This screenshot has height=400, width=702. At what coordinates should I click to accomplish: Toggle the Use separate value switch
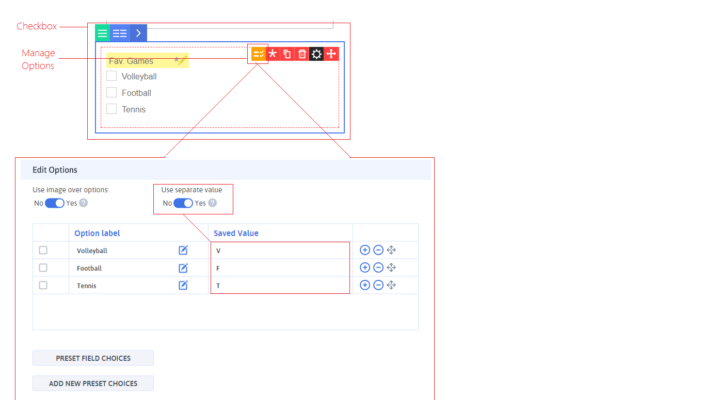(183, 203)
